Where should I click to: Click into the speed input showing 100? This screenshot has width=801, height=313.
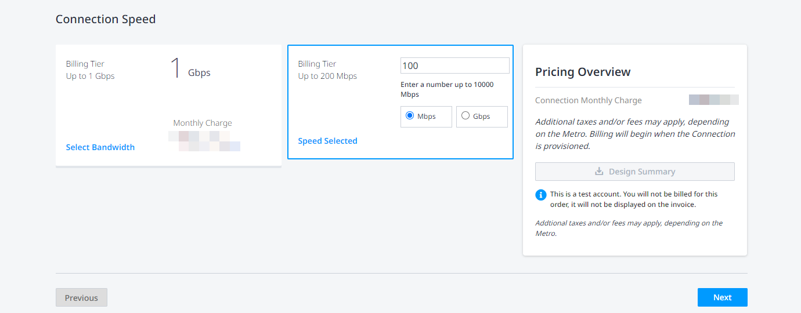(455, 65)
